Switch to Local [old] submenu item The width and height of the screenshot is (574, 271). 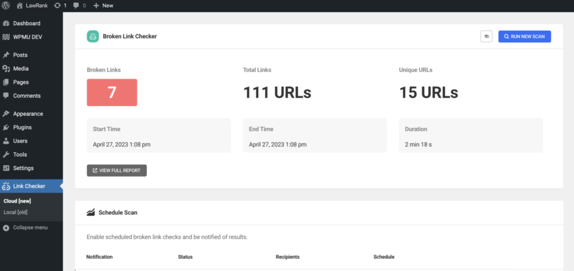click(15, 212)
